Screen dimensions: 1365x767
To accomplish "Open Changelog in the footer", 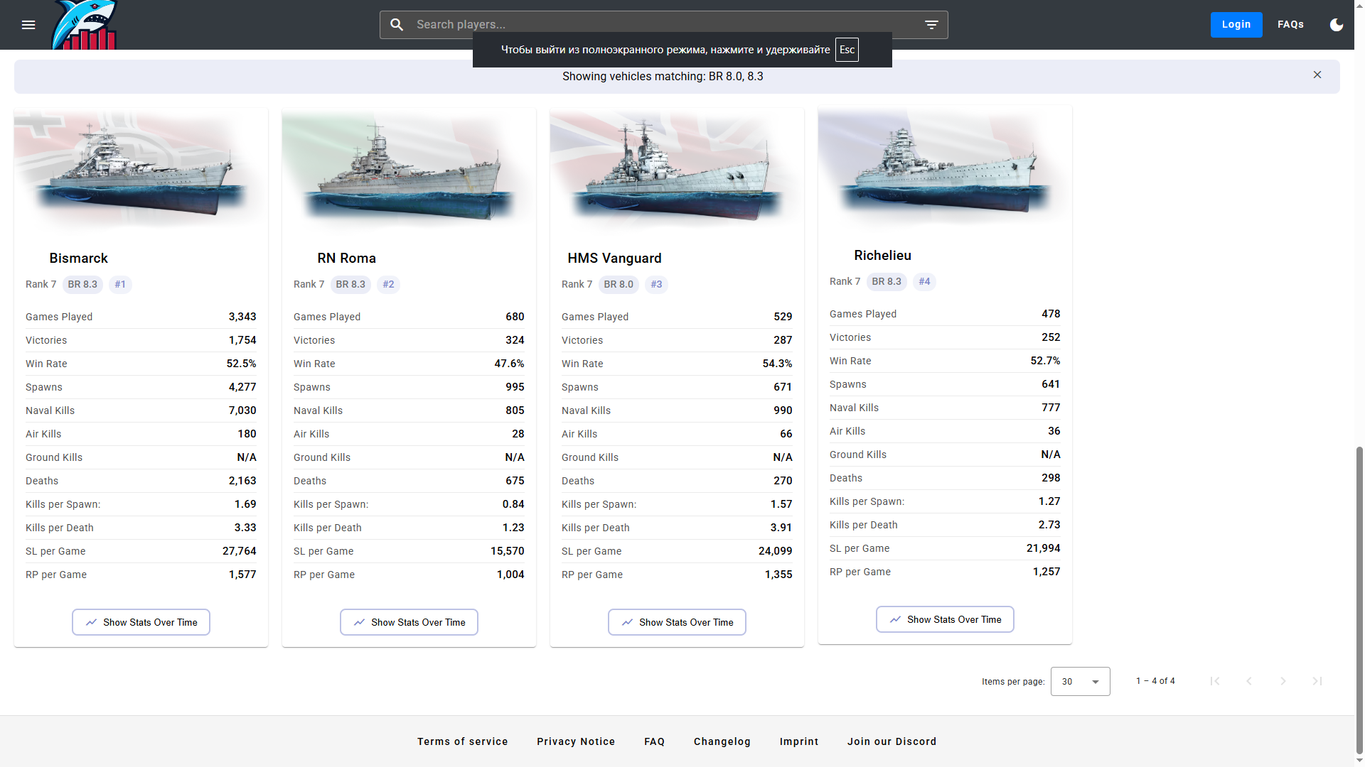I will click(722, 741).
